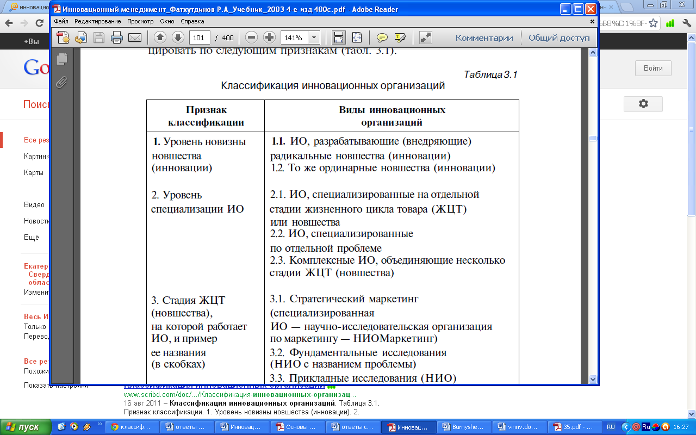
Task: Go to next page with down arrow
Action: [178, 38]
